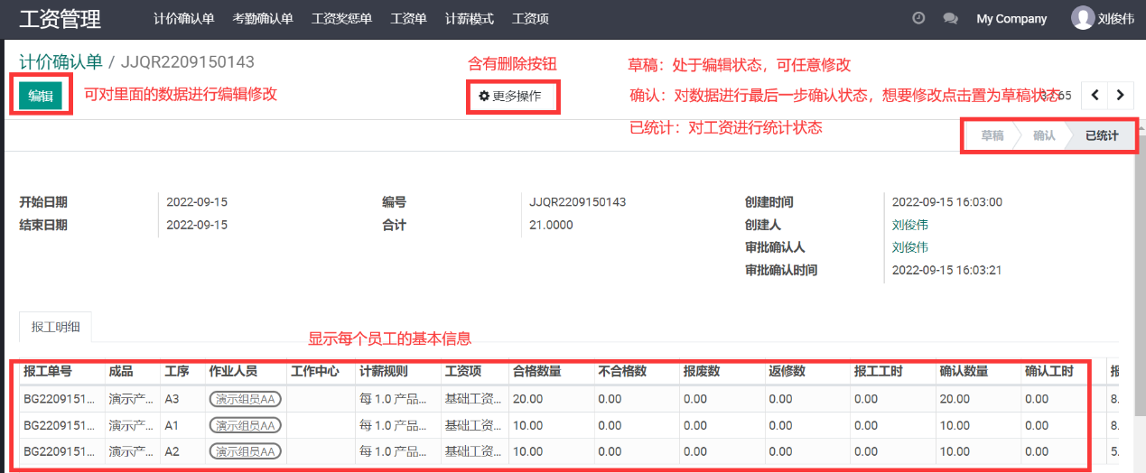The width and height of the screenshot is (1146, 473).
Task: Open the chat conversations icon
Action: (x=949, y=18)
